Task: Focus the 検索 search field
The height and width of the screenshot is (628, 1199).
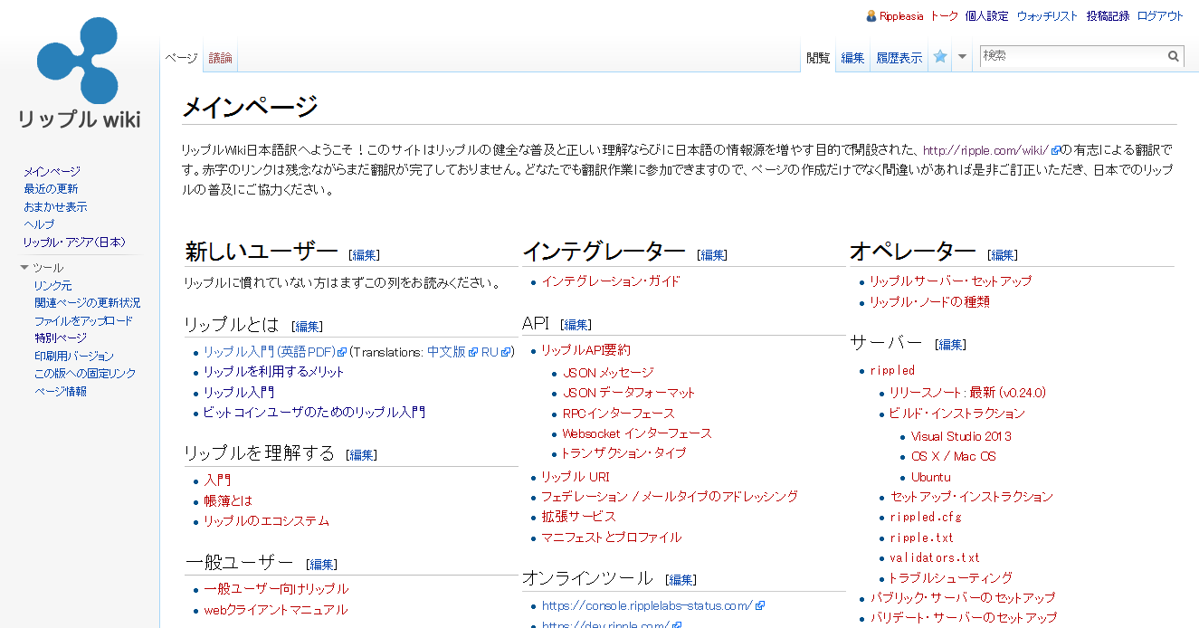Action: pyautogui.click(x=1073, y=56)
